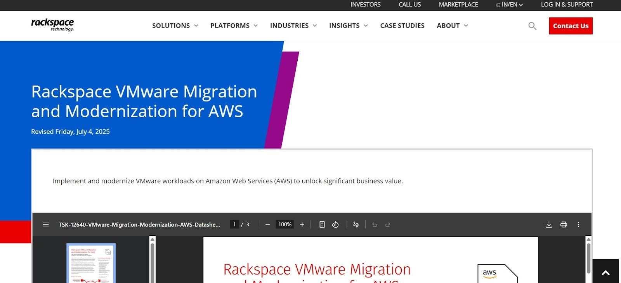Open the site search magnifier icon
Image resolution: width=621 pixels, height=283 pixels.
point(532,26)
